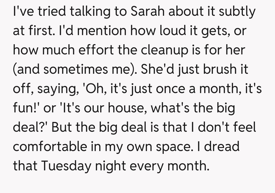Click the phrase "(and sometimes me)"
Viewport: 275px width, 193px height.
pyautogui.click(x=74, y=69)
